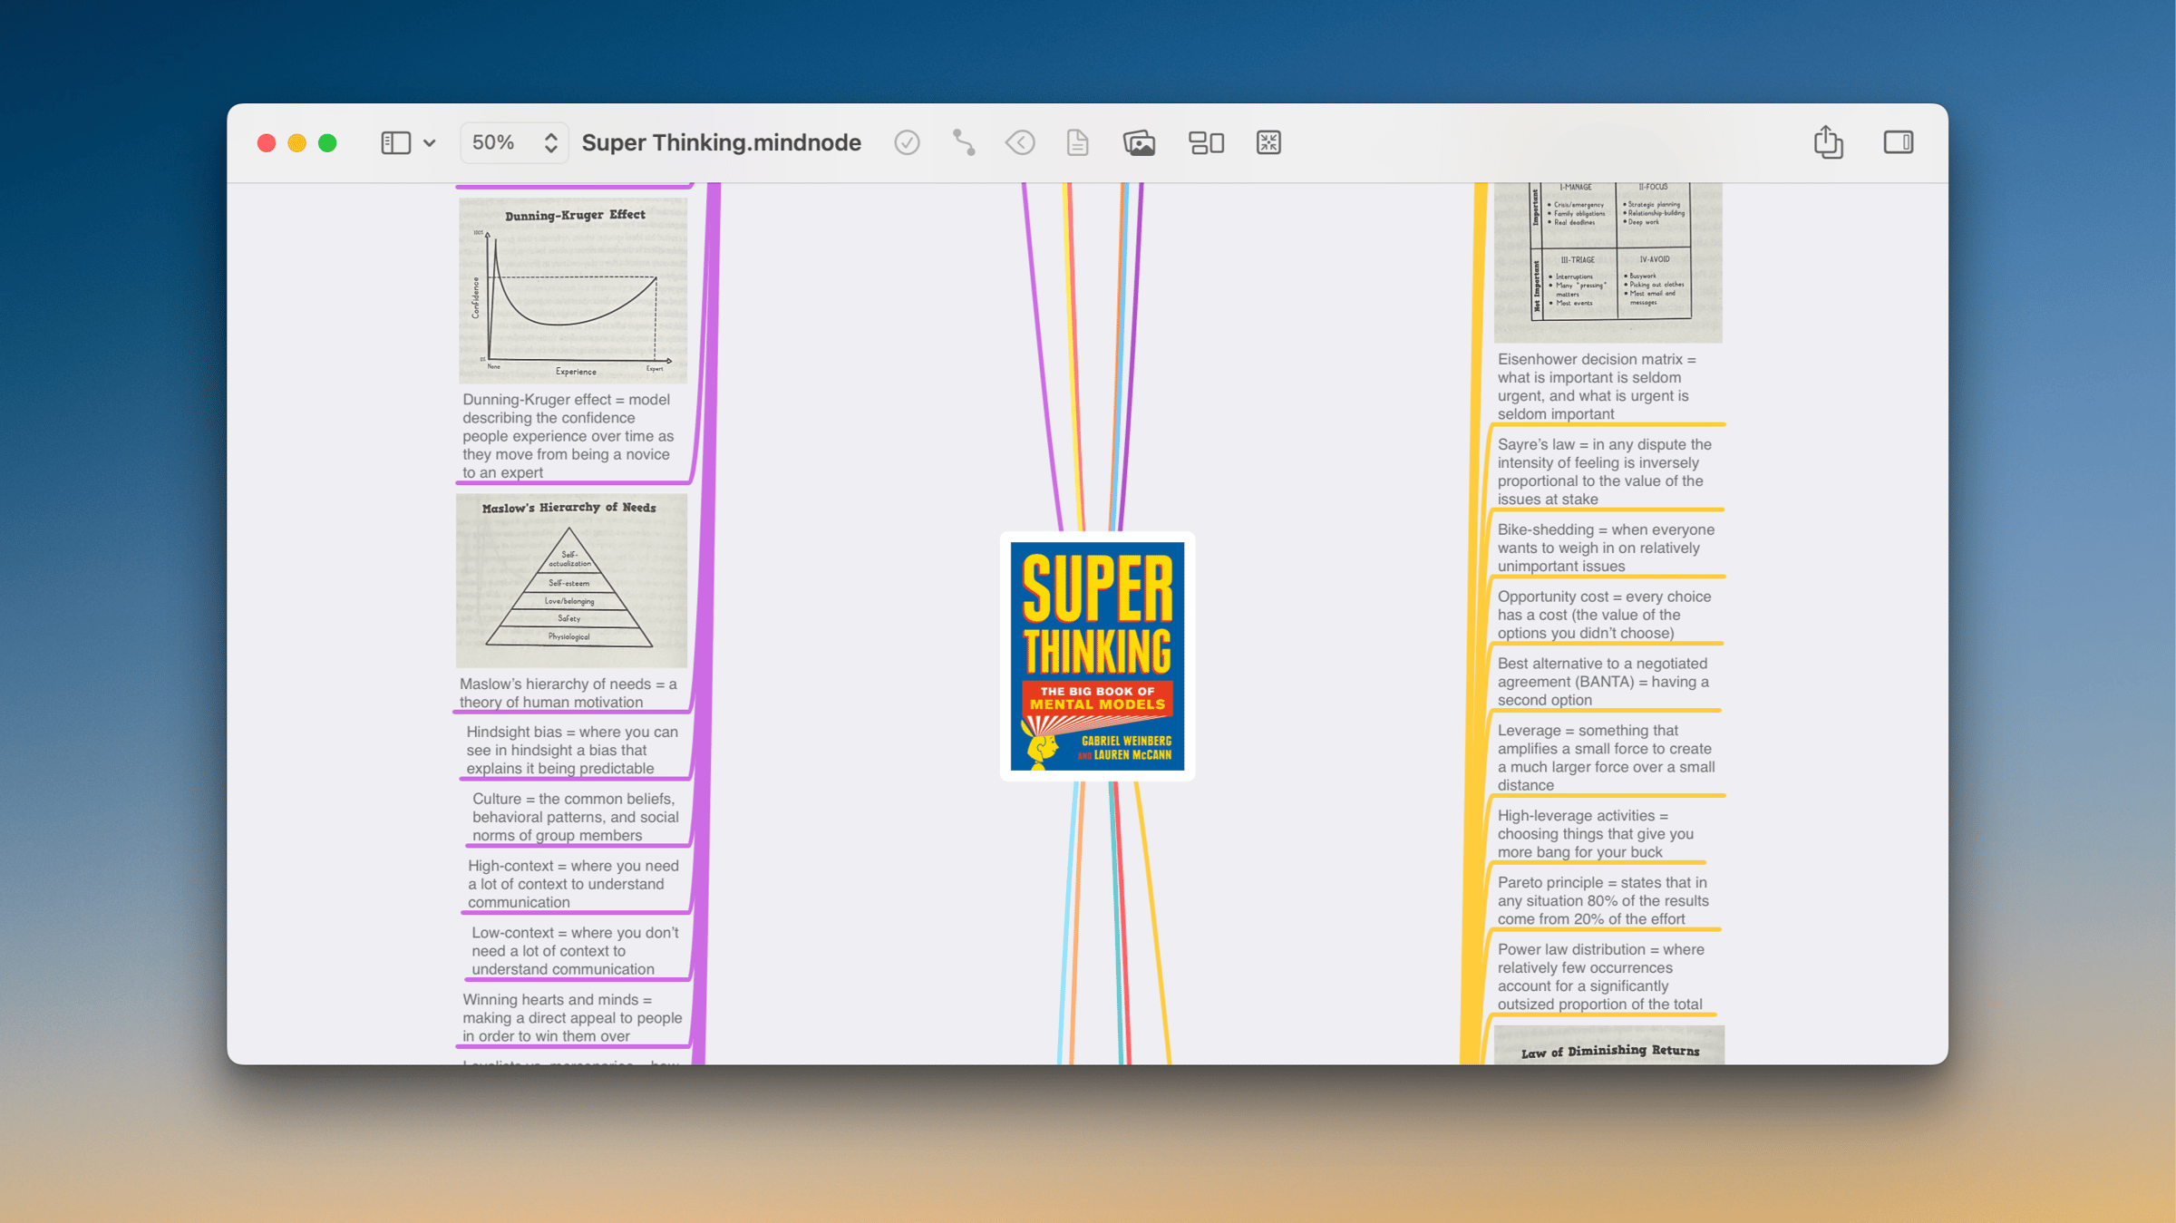
Task: Click the task checkmark toolbar icon
Action: [x=907, y=142]
